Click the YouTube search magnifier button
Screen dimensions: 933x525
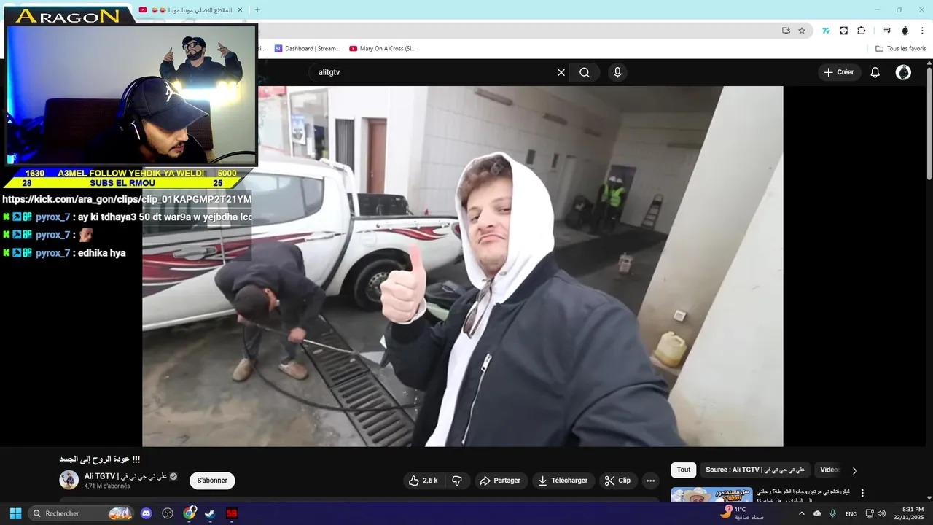click(x=585, y=72)
